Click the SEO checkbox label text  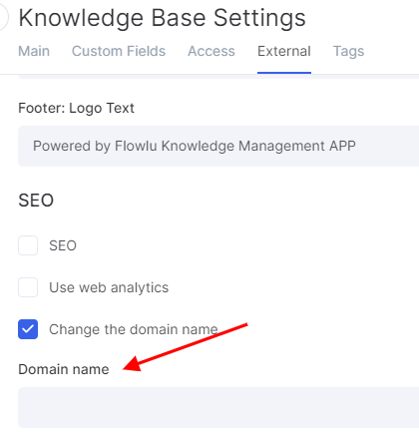[x=63, y=245]
